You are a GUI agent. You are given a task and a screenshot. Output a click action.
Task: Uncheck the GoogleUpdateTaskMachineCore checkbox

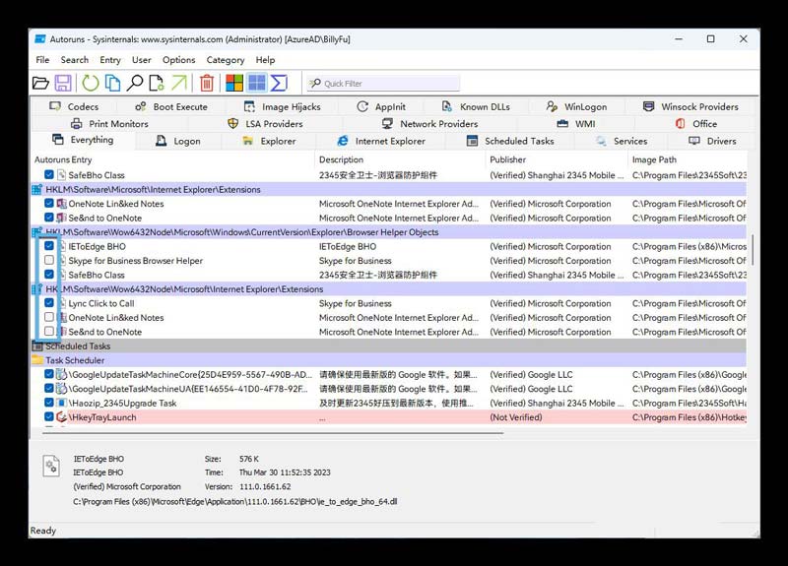tap(48, 374)
